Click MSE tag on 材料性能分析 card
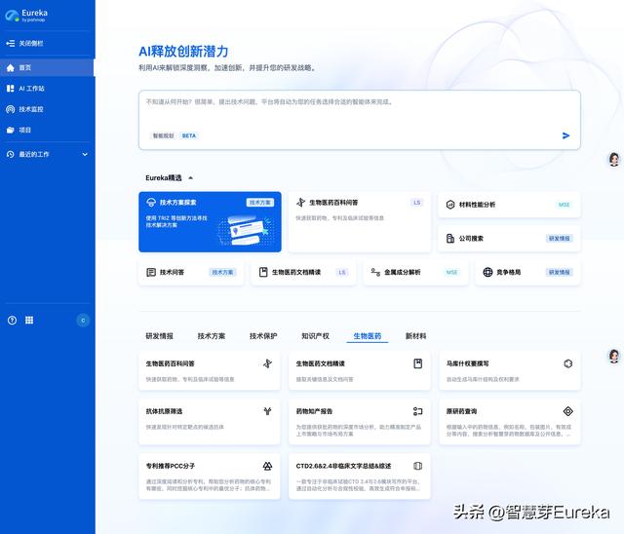 (564, 205)
